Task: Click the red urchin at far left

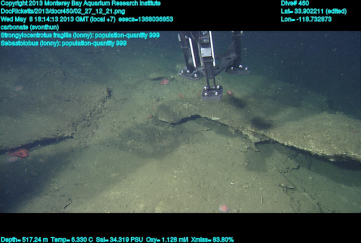Action: click(x=20, y=153)
